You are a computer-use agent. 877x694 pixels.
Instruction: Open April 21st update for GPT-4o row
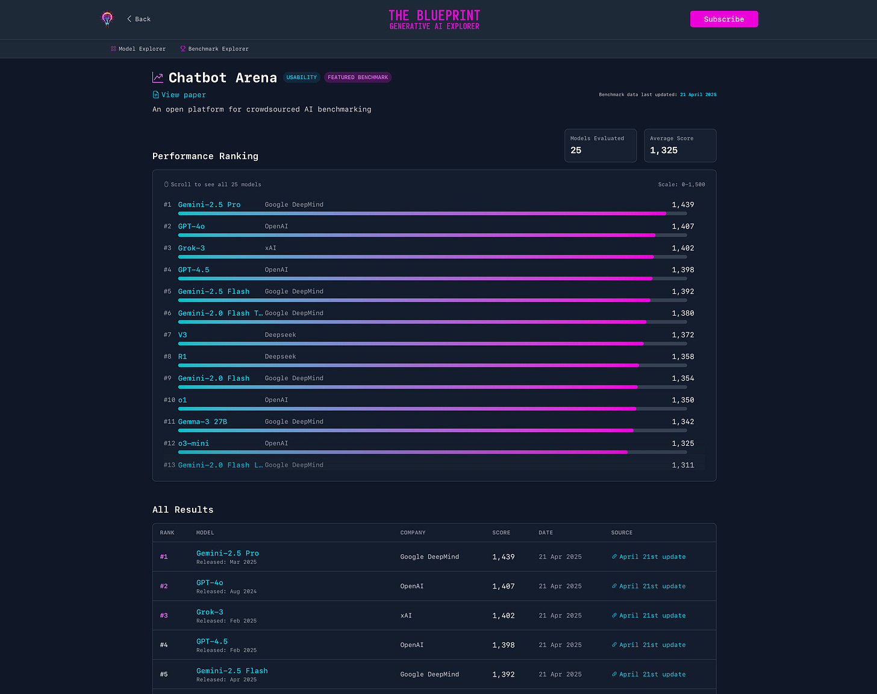point(649,586)
